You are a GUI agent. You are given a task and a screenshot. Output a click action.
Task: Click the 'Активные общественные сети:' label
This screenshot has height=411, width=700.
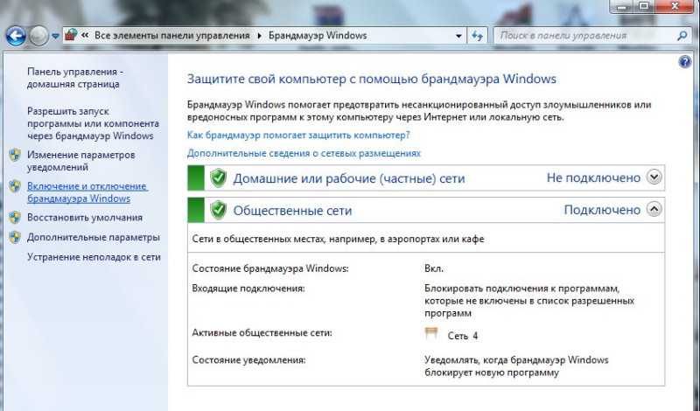tap(262, 333)
